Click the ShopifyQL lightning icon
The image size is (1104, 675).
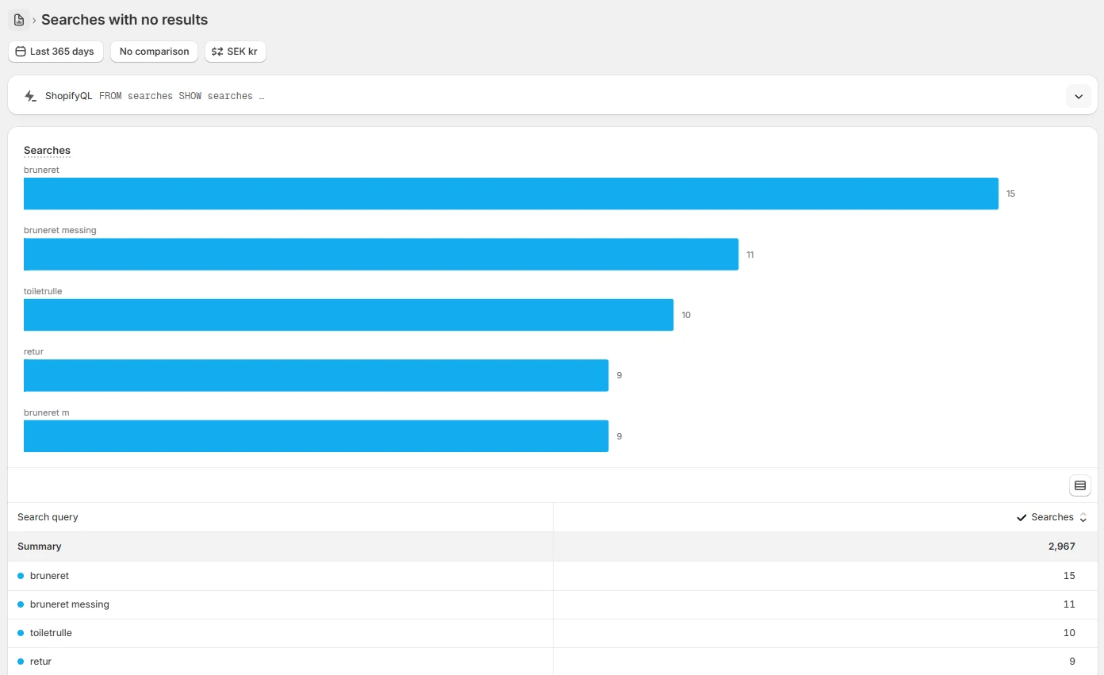(x=31, y=96)
